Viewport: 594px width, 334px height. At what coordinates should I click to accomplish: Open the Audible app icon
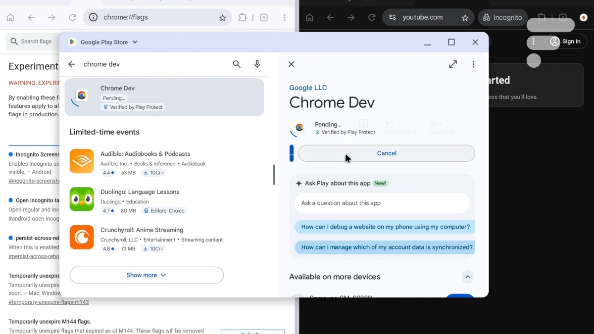tap(82, 161)
